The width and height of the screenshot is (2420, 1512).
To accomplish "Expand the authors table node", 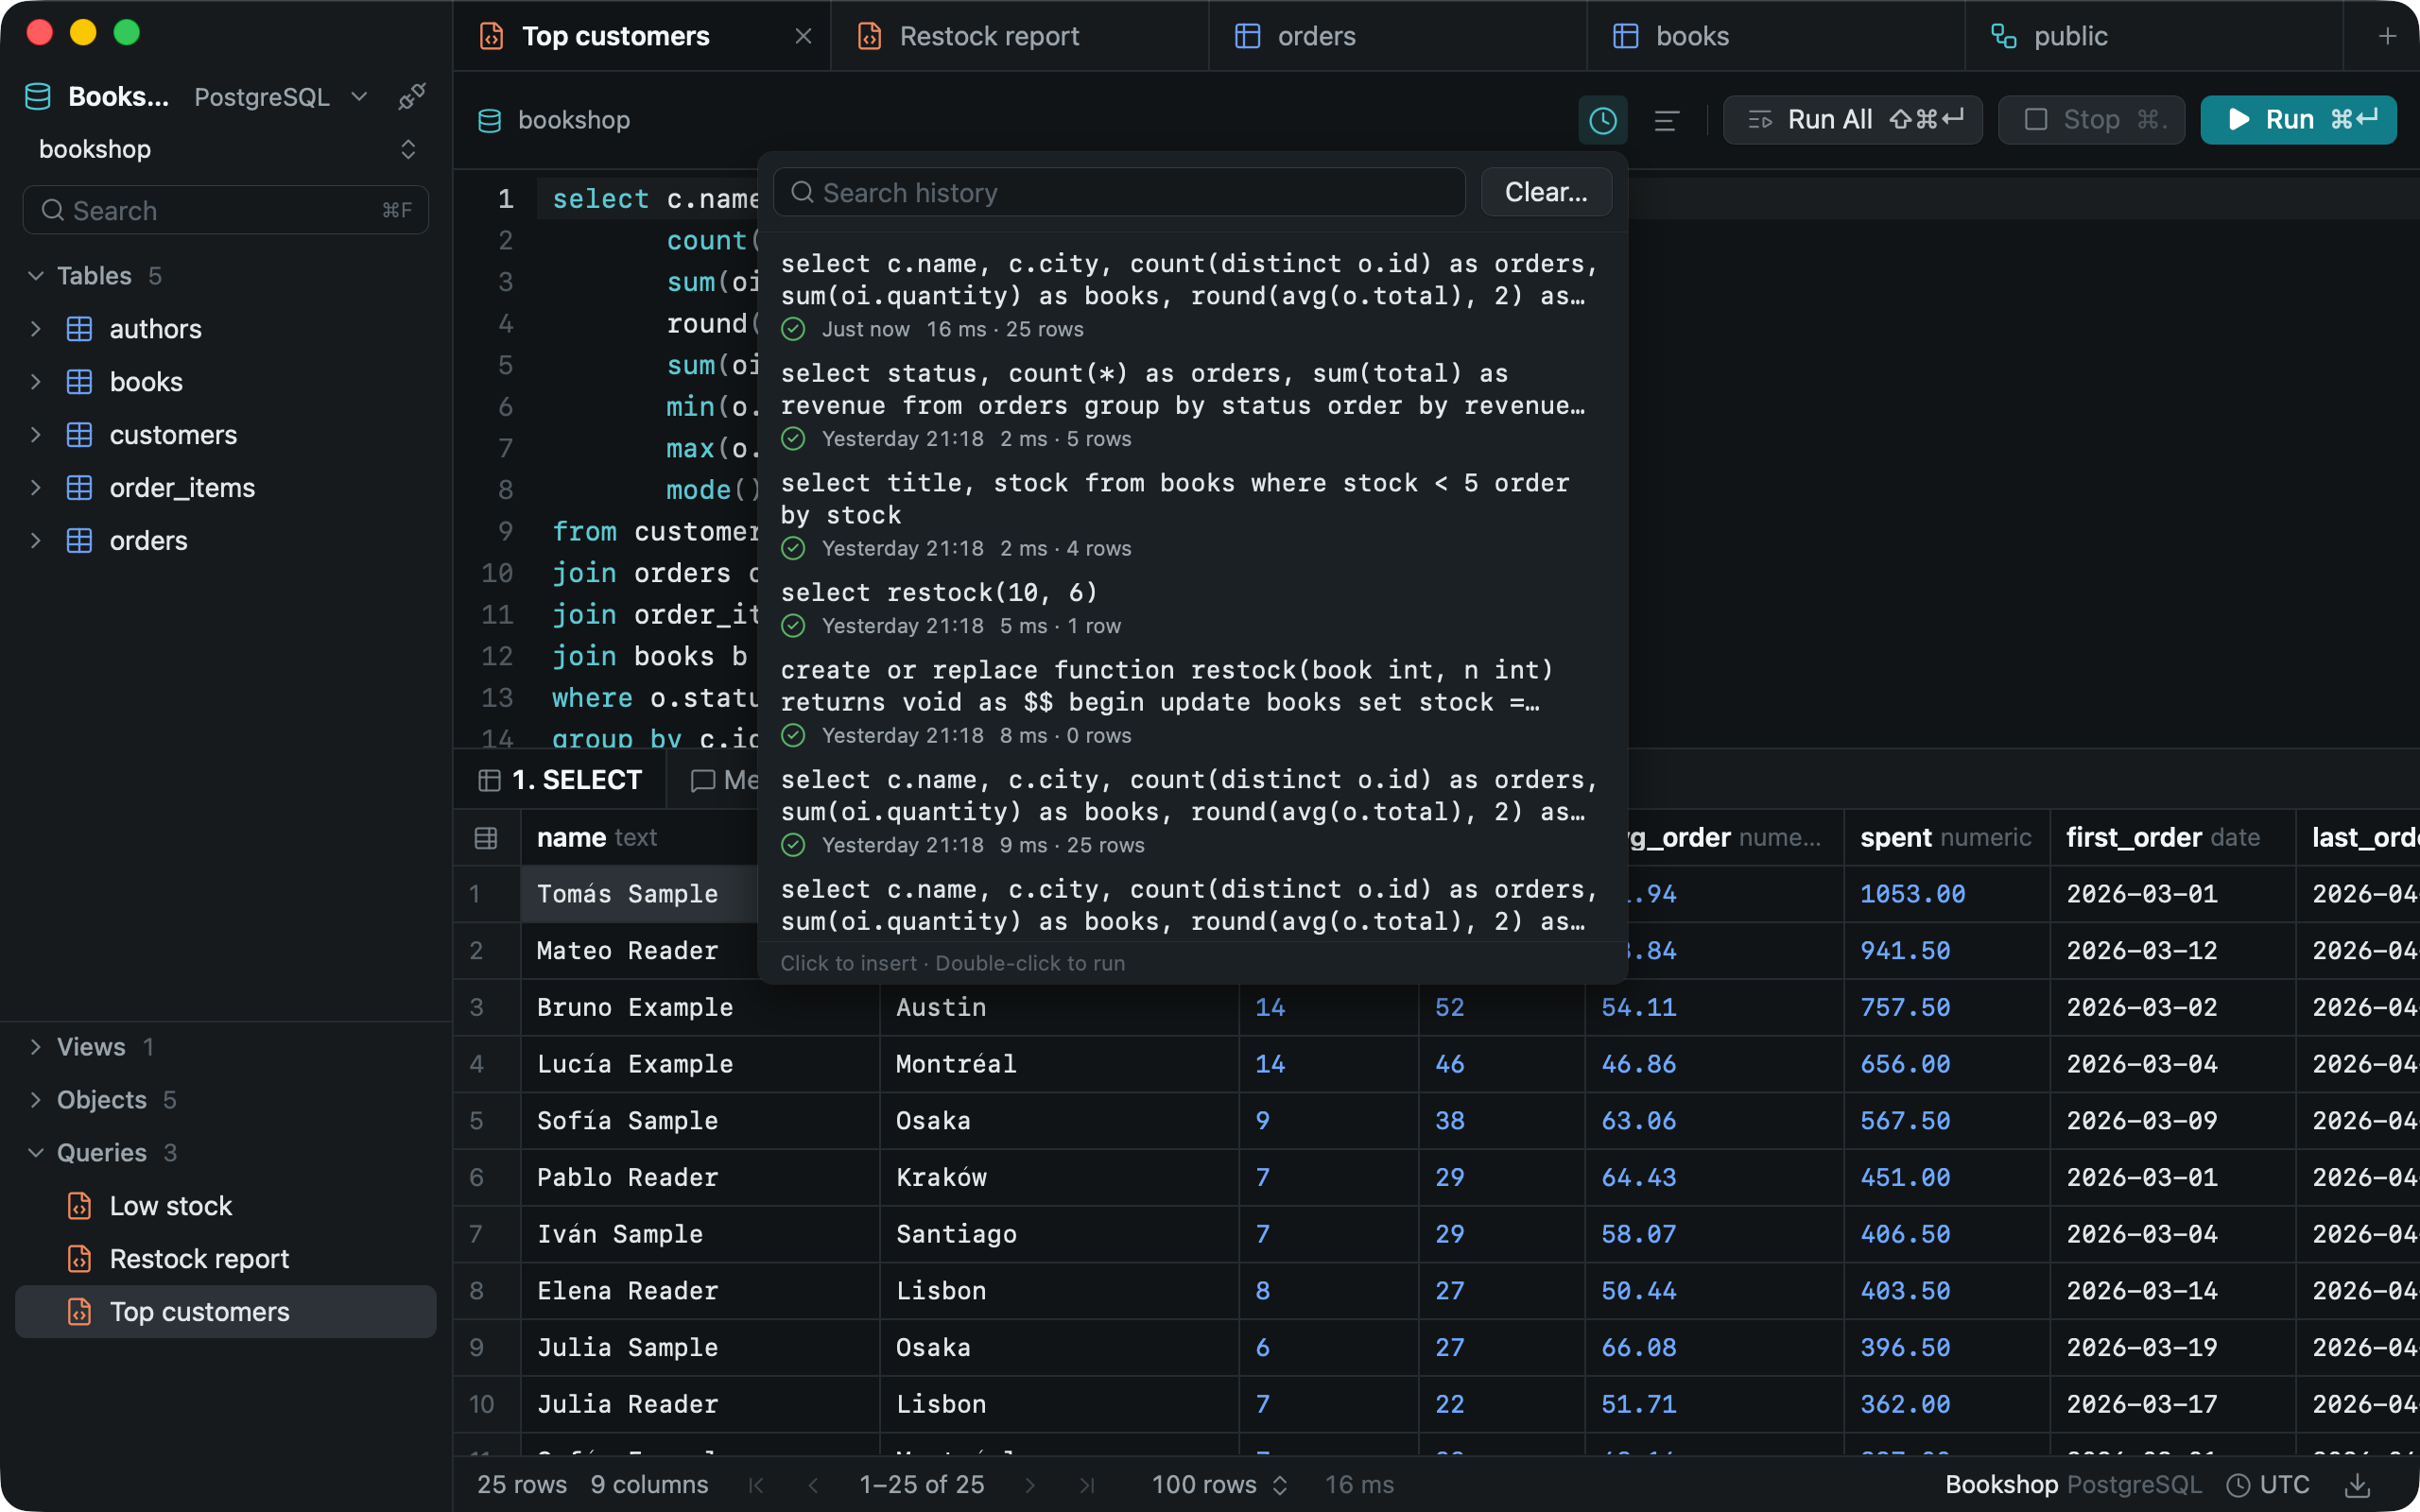I will point(36,329).
